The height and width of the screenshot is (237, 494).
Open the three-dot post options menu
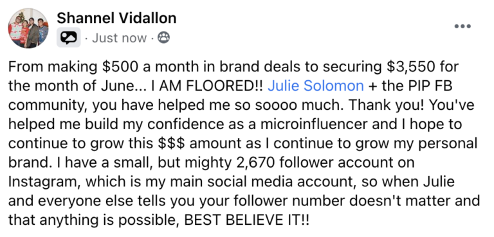(x=462, y=26)
